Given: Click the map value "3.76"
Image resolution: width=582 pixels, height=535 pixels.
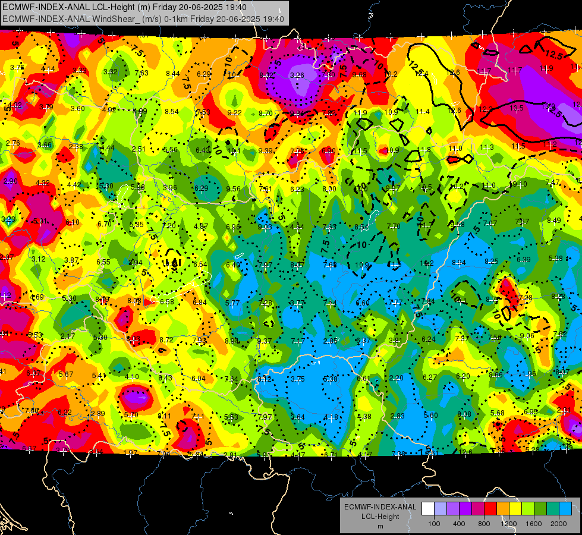Looking at the screenshot, I should pos(17,68).
